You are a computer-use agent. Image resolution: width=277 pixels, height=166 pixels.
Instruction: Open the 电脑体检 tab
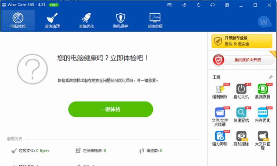pyautogui.click(x=18, y=20)
